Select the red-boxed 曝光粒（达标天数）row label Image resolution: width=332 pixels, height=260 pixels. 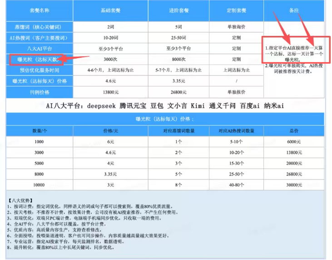36,60
